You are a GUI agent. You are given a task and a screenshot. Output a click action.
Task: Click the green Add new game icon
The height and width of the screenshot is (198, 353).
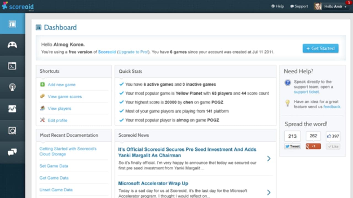pyautogui.click(x=42, y=84)
